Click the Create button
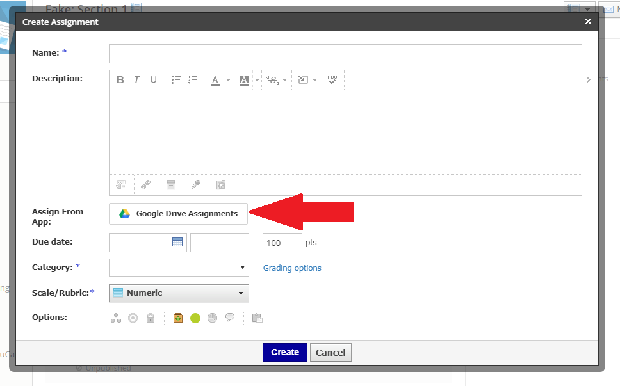The width and height of the screenshot is (620, 386). (x=284, y=353)
